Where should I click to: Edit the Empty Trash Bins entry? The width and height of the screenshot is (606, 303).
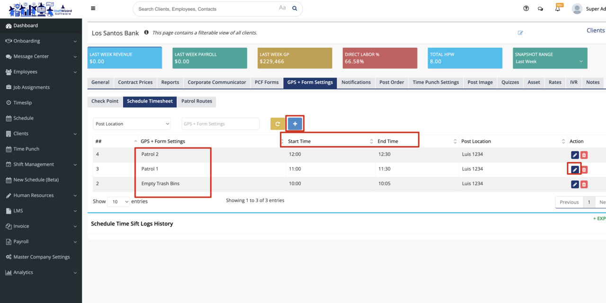click(575, 184)
